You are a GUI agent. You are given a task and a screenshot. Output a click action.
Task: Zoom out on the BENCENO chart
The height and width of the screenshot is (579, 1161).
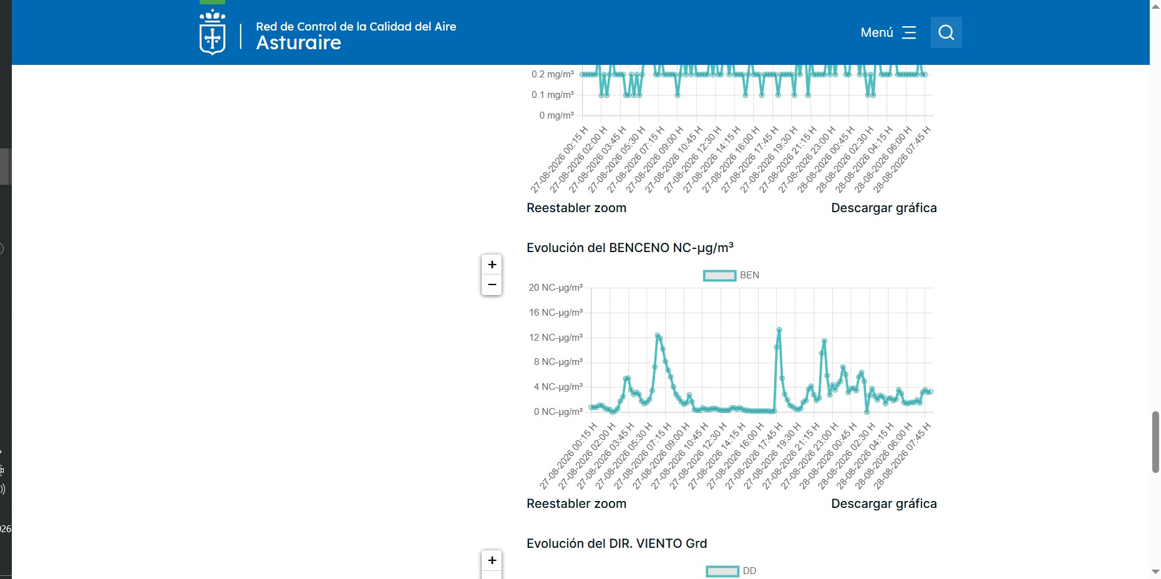pos(492,285)
